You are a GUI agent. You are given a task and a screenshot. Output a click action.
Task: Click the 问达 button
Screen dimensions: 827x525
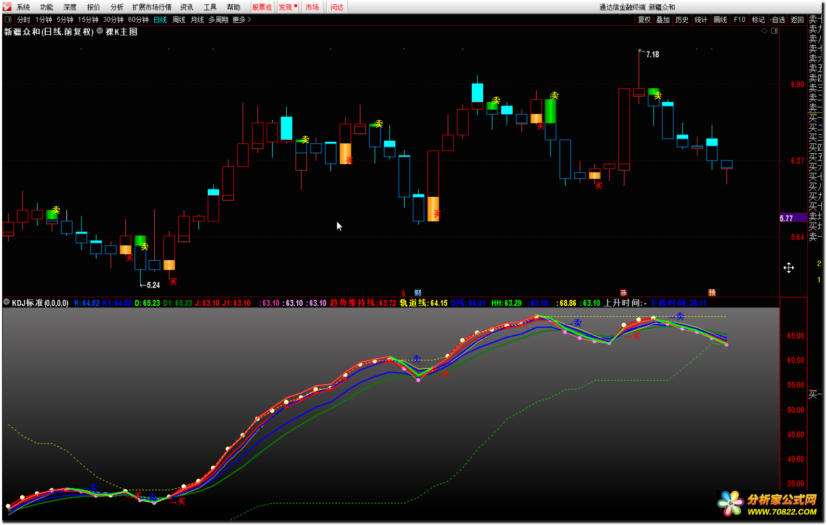(x=337, y=7)
